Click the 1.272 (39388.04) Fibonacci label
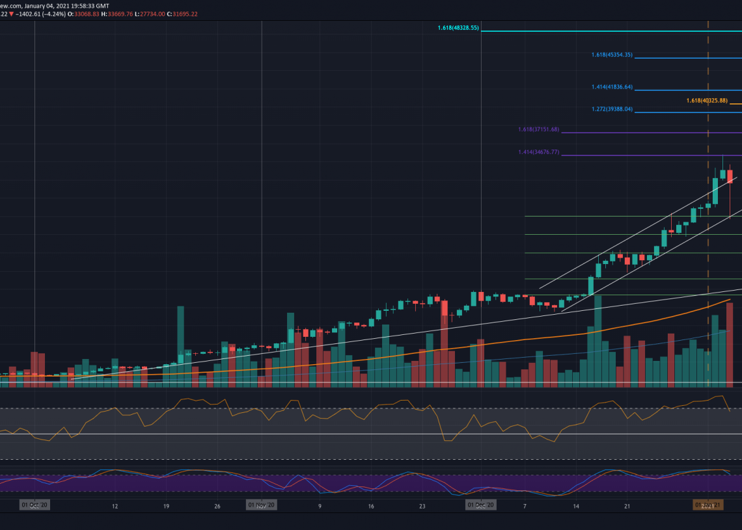 612,109
